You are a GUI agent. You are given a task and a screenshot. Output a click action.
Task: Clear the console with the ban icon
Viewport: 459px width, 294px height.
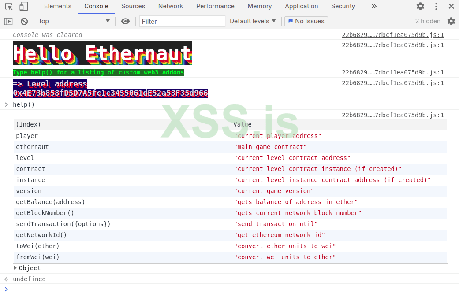pos(24,21)
